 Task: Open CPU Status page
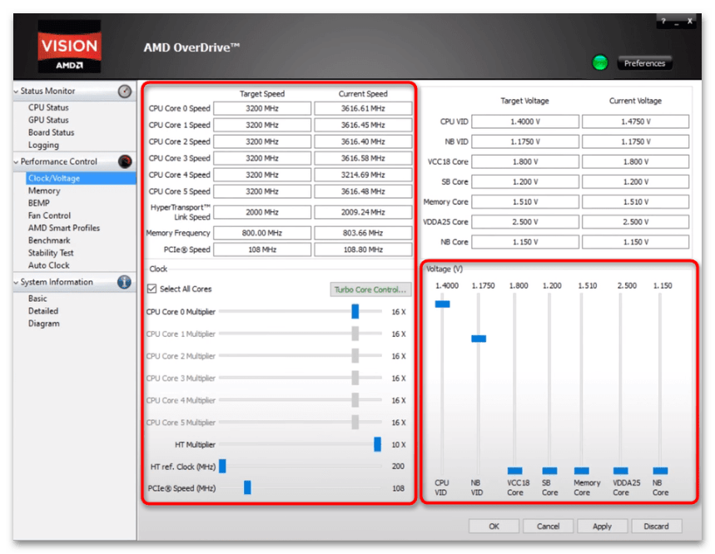pyautogui.click(x=48, y=107)
